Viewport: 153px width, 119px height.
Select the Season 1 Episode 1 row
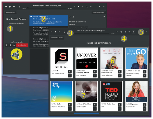pos(39,43)
